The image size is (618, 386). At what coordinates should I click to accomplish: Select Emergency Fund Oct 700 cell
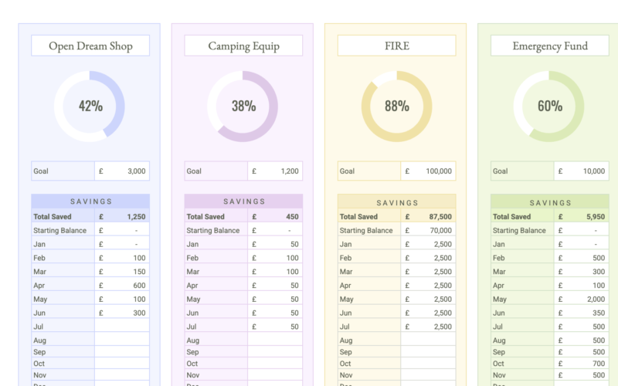[581, 364]
